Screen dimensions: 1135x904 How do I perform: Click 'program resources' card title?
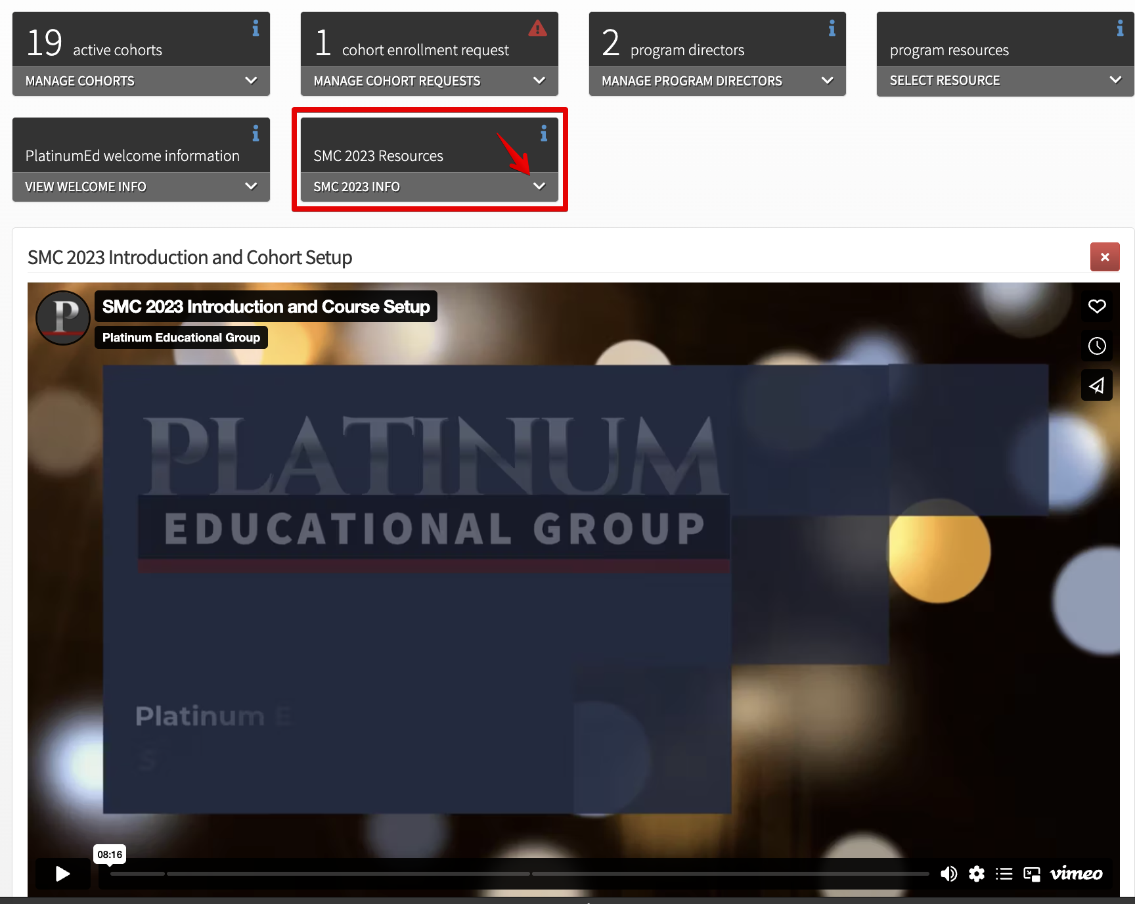pyautogui.click(x=949, y=50)
